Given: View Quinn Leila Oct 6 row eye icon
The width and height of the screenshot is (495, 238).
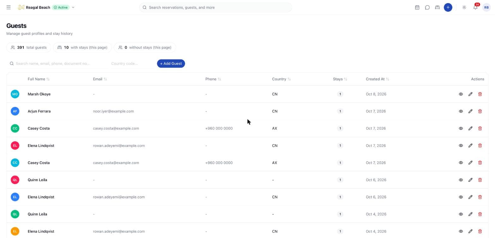Looking at the screenshot, I should [461, 180].
